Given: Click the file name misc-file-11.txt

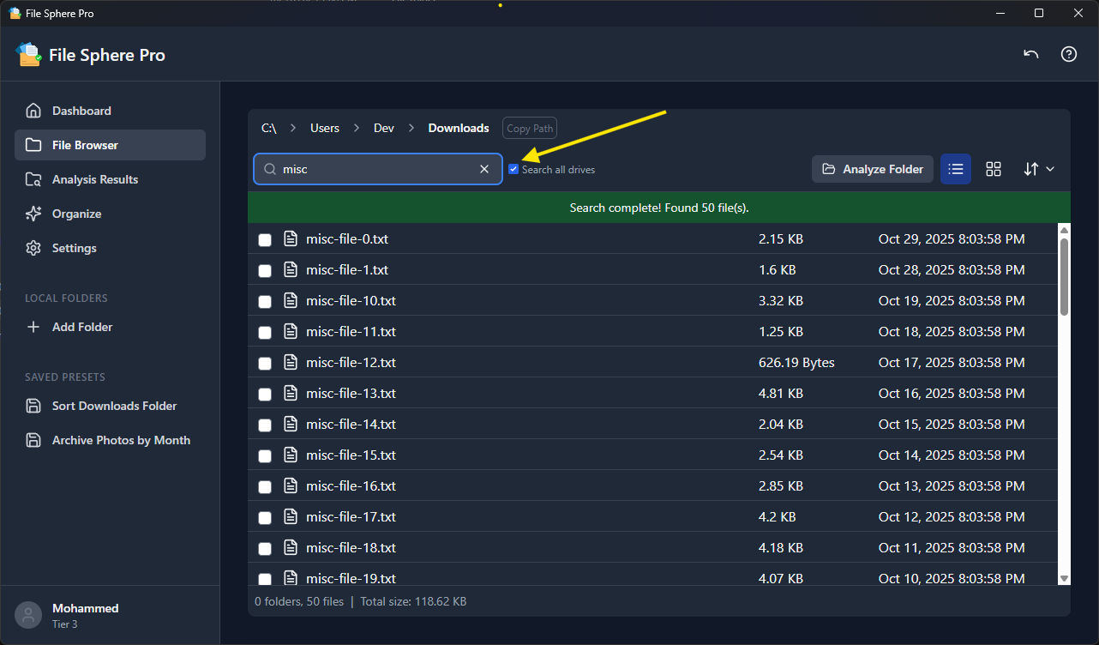Looking at the screenshot, I should [351, 331].
